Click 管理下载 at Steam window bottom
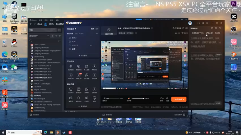Viewport: 241px width, 135px height. (107, 115)
